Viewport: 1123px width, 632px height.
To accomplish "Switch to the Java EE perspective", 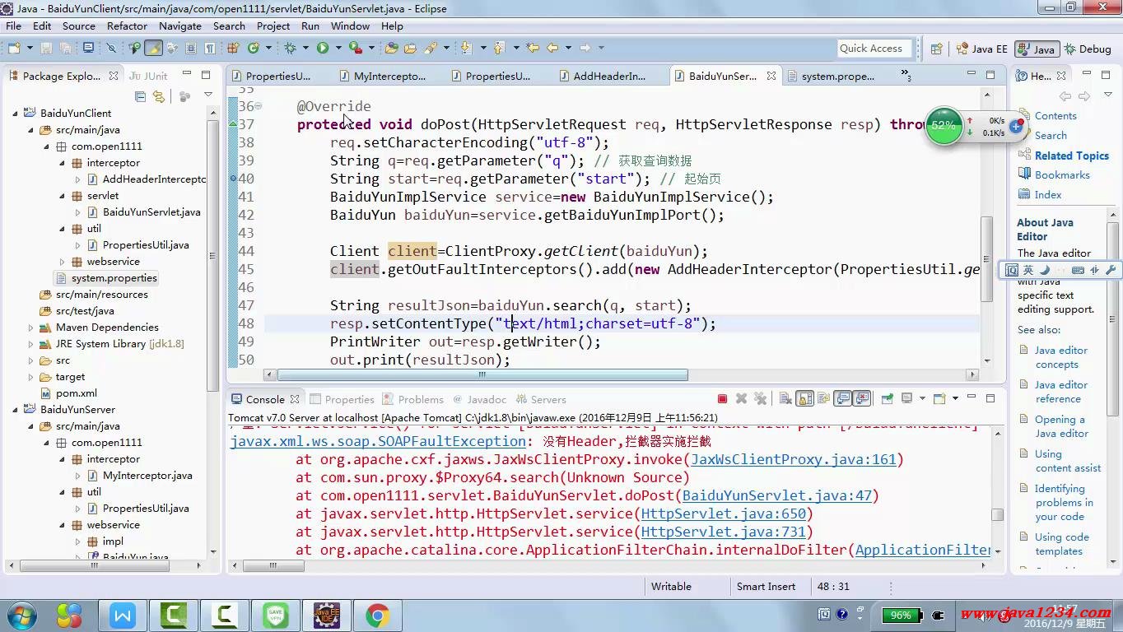I will (981, 49).
